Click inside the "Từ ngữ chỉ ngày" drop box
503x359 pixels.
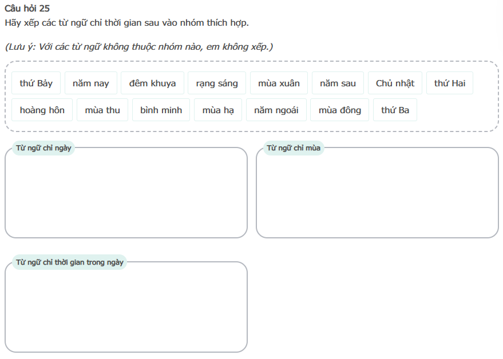126,196
